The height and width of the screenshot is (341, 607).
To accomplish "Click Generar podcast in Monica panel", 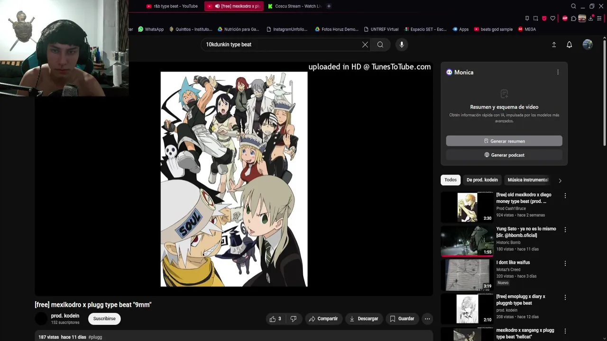I will 504,155.
